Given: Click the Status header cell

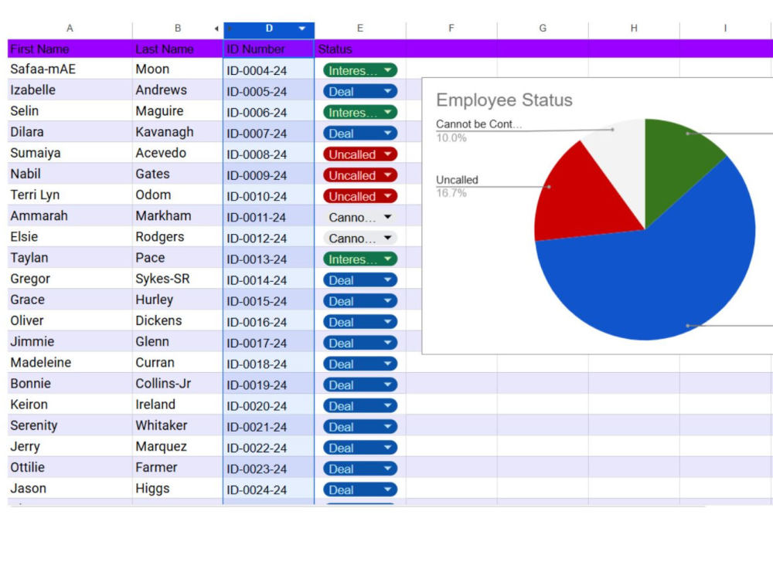Looking at the screenshot, I should coord(360,49).
